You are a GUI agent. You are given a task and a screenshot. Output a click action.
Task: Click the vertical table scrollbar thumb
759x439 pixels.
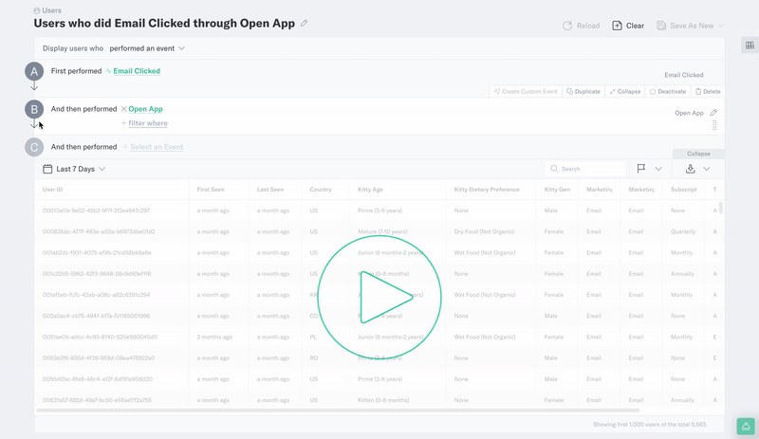click(721, 208)
